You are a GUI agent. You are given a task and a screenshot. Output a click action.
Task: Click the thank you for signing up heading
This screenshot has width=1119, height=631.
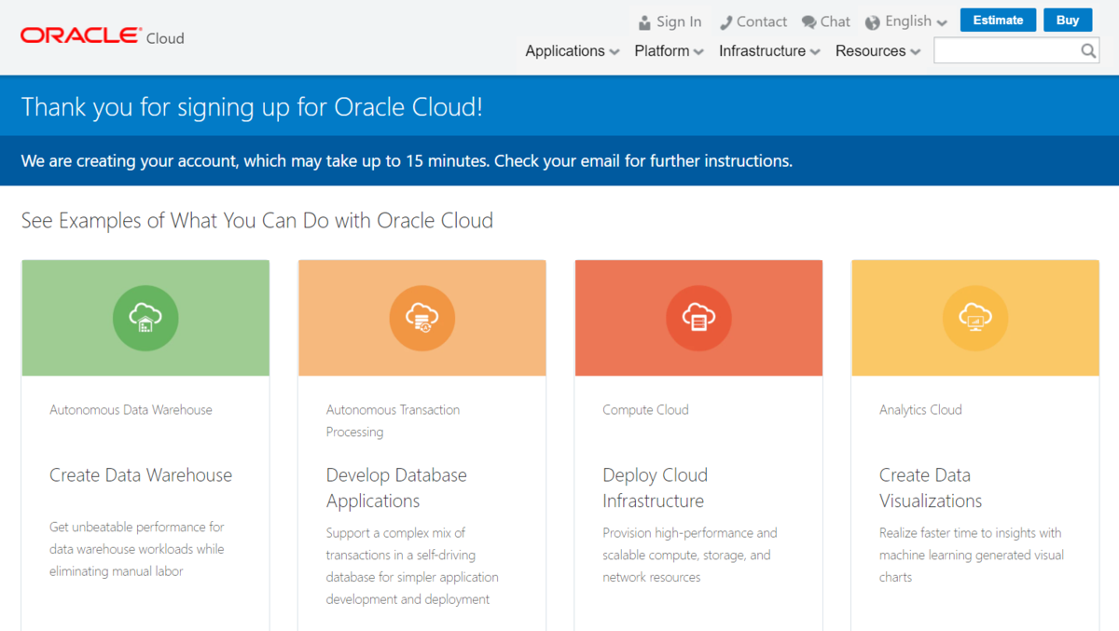[x=252, y=107]
